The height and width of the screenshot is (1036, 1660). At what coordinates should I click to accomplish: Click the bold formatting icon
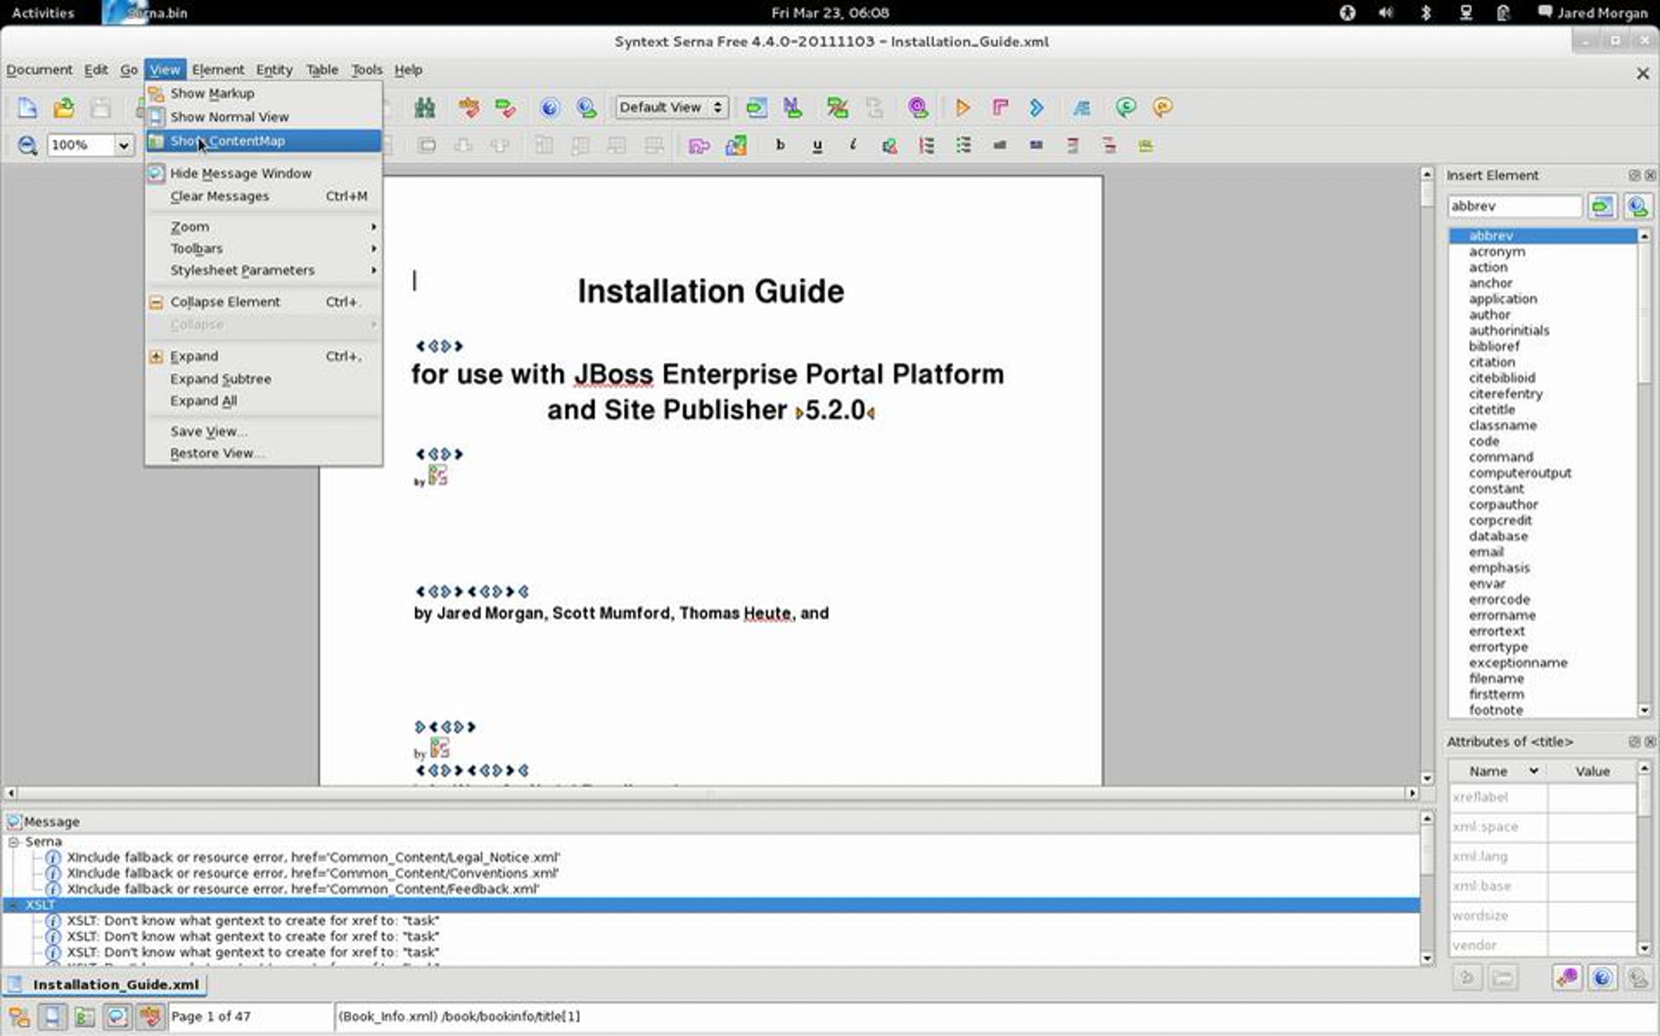click(780, 145)
